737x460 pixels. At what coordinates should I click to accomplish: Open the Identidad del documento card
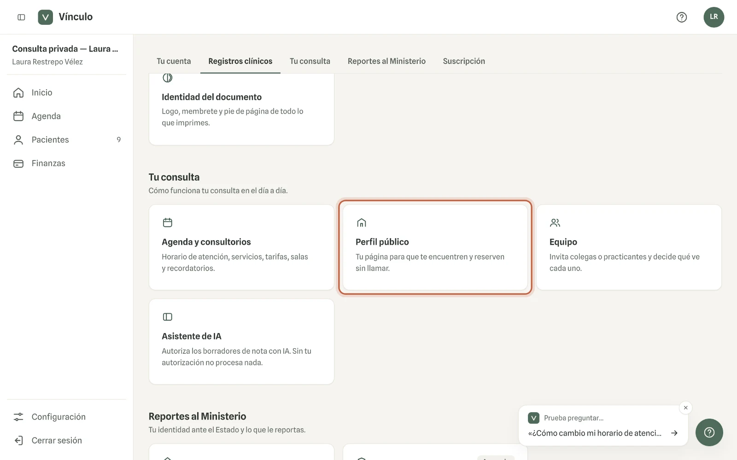pyautogui.click(x=241, y=109)
